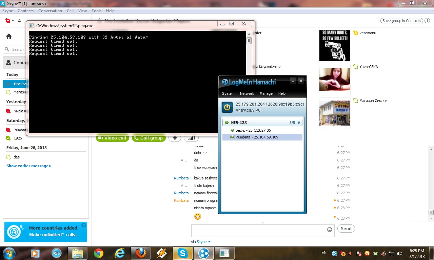Click the laughing emoticon message
434x260 pixels.
pos(198,216)
